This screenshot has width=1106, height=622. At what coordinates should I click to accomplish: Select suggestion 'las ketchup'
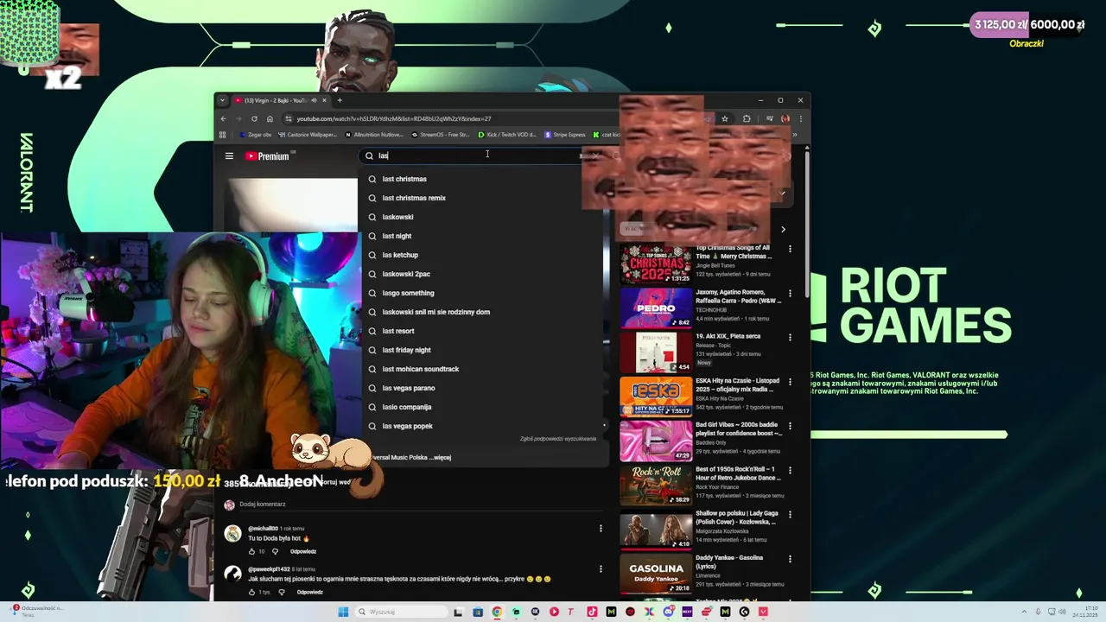(x=482, y=255)
